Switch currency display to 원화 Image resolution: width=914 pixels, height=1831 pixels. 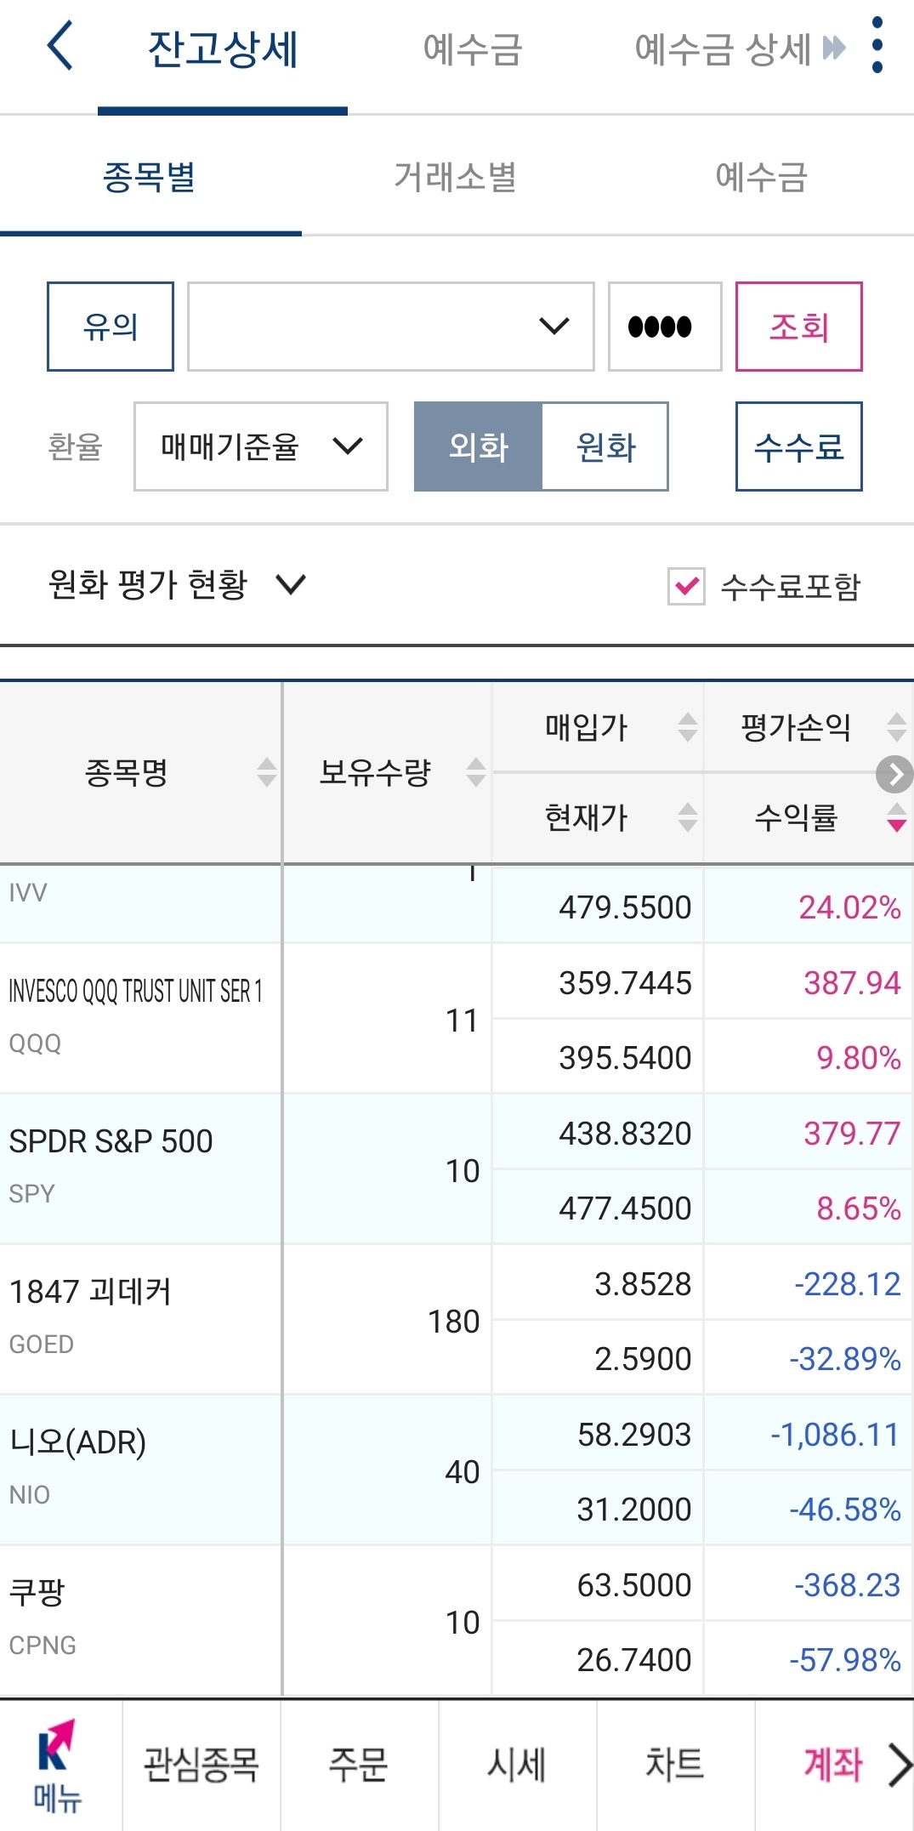pyautogui.click(x=605, y=446)
